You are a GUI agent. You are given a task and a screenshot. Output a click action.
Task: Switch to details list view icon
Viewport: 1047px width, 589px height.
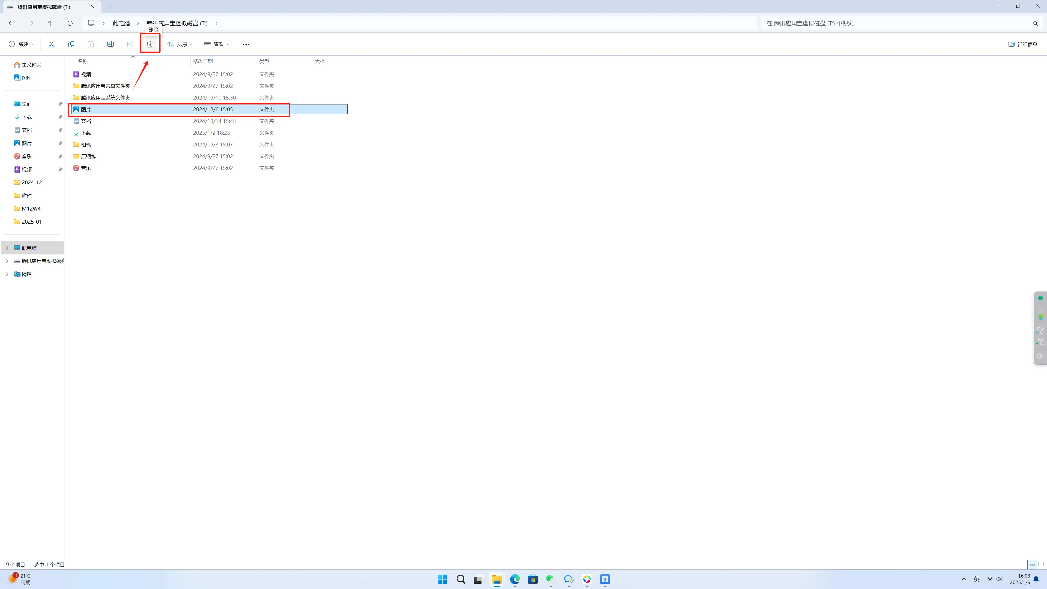(1031, 564)
